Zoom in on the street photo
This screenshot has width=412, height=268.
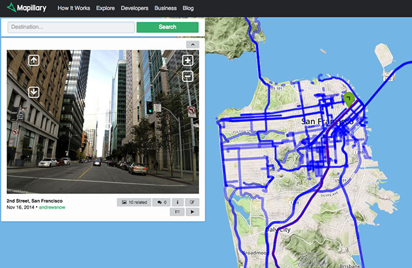[x=188, y=61]
